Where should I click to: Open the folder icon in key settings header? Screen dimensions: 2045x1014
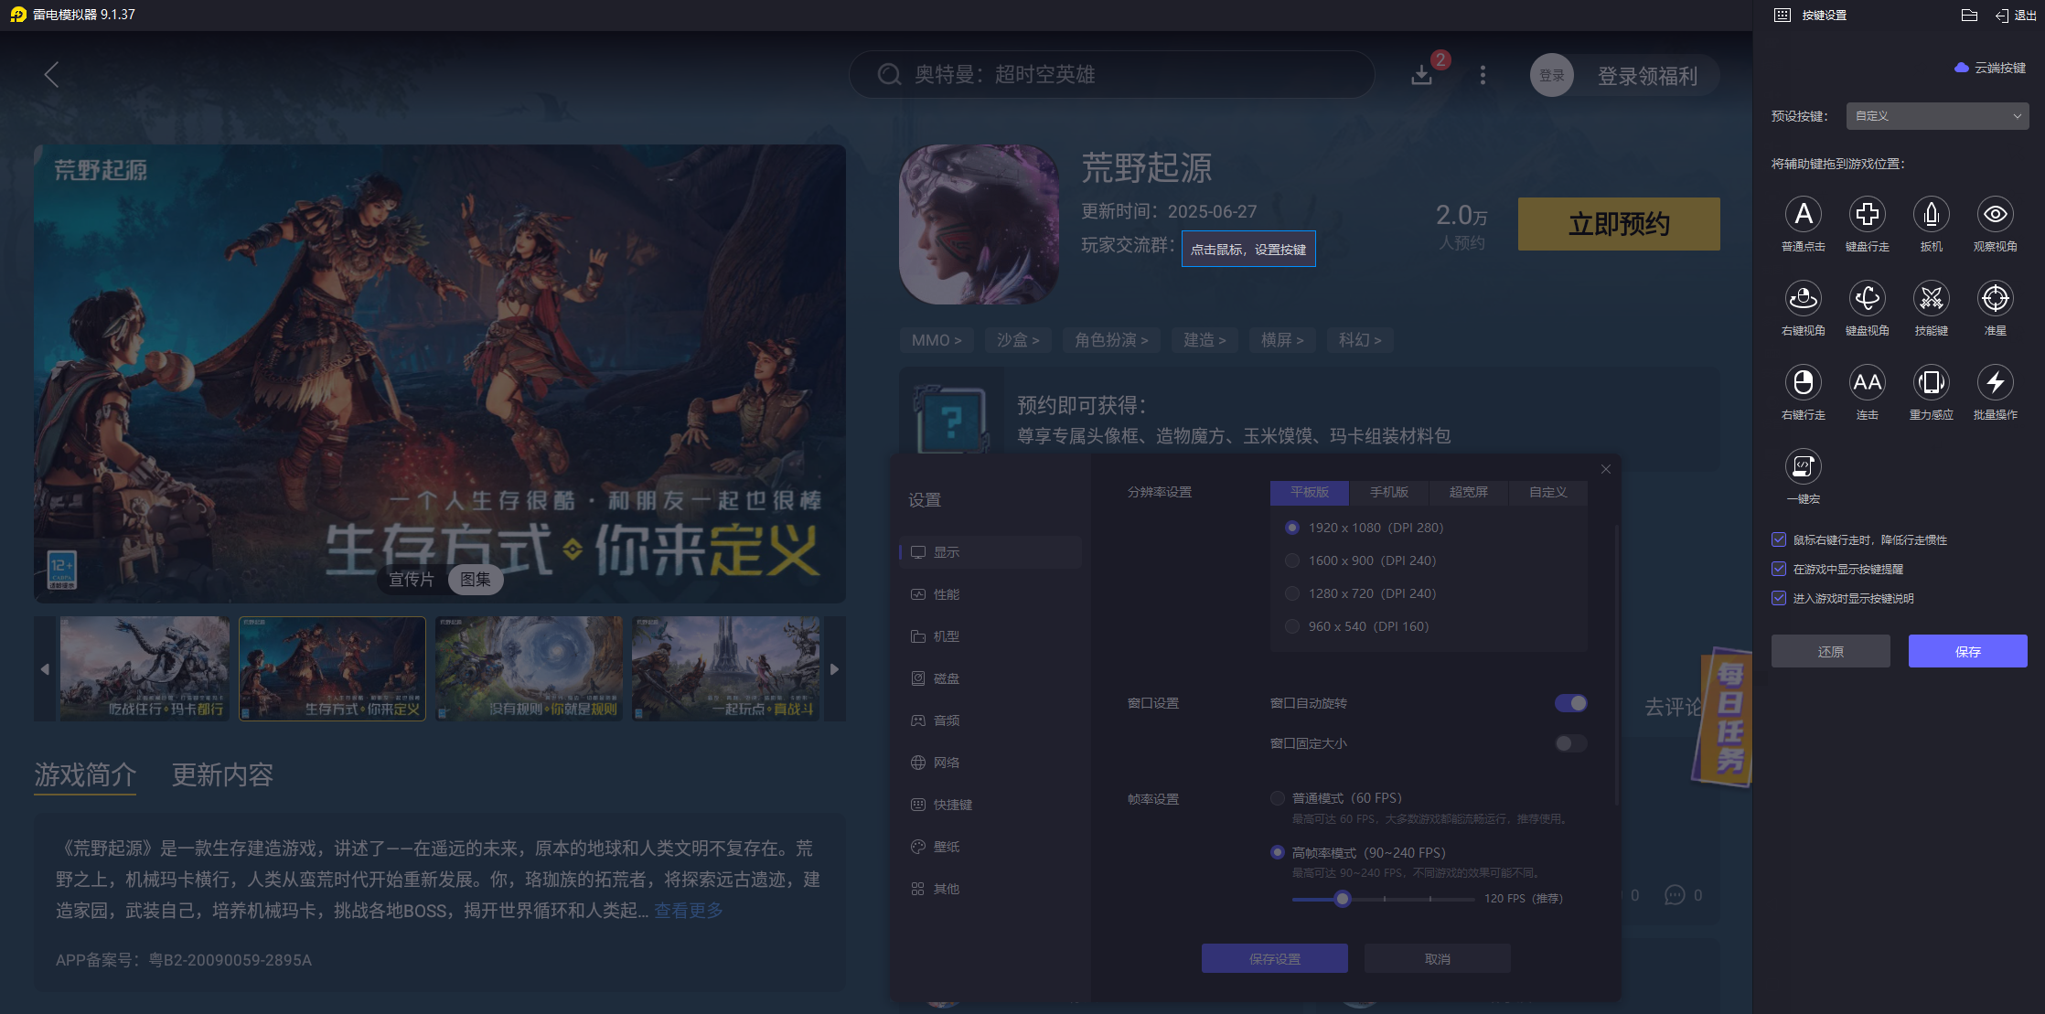1969,16
